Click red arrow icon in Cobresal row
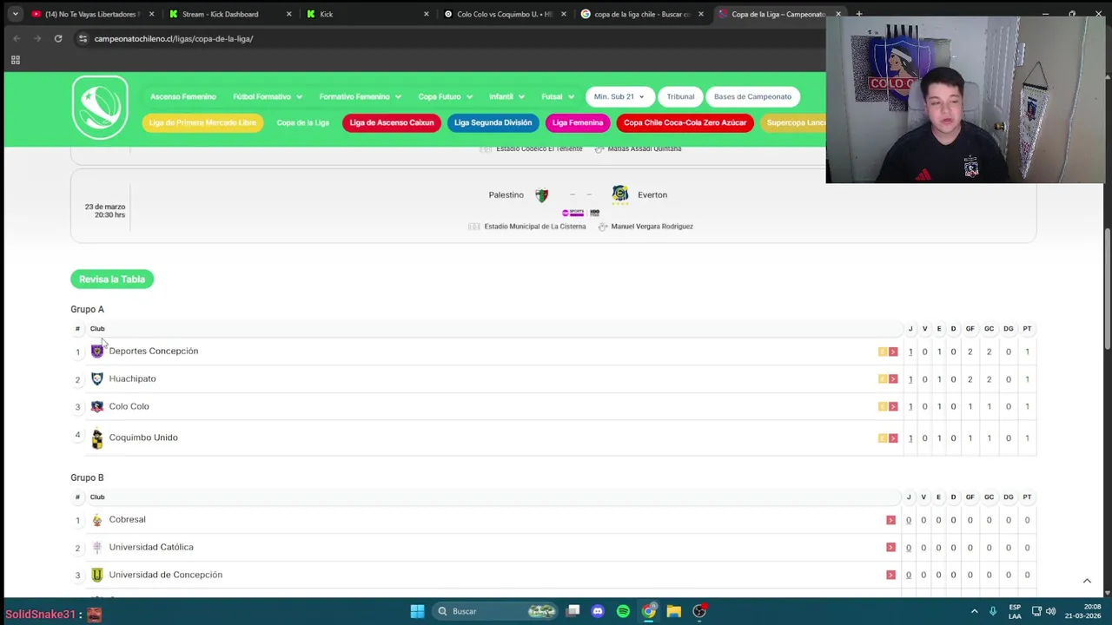Image resolution: width=1112 pixels, height=625 pixels. point(890,520)
